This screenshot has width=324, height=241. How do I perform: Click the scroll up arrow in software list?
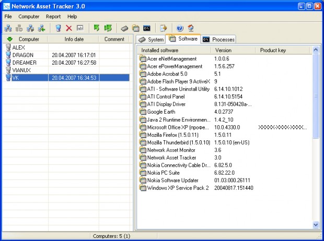pos(316,50)
